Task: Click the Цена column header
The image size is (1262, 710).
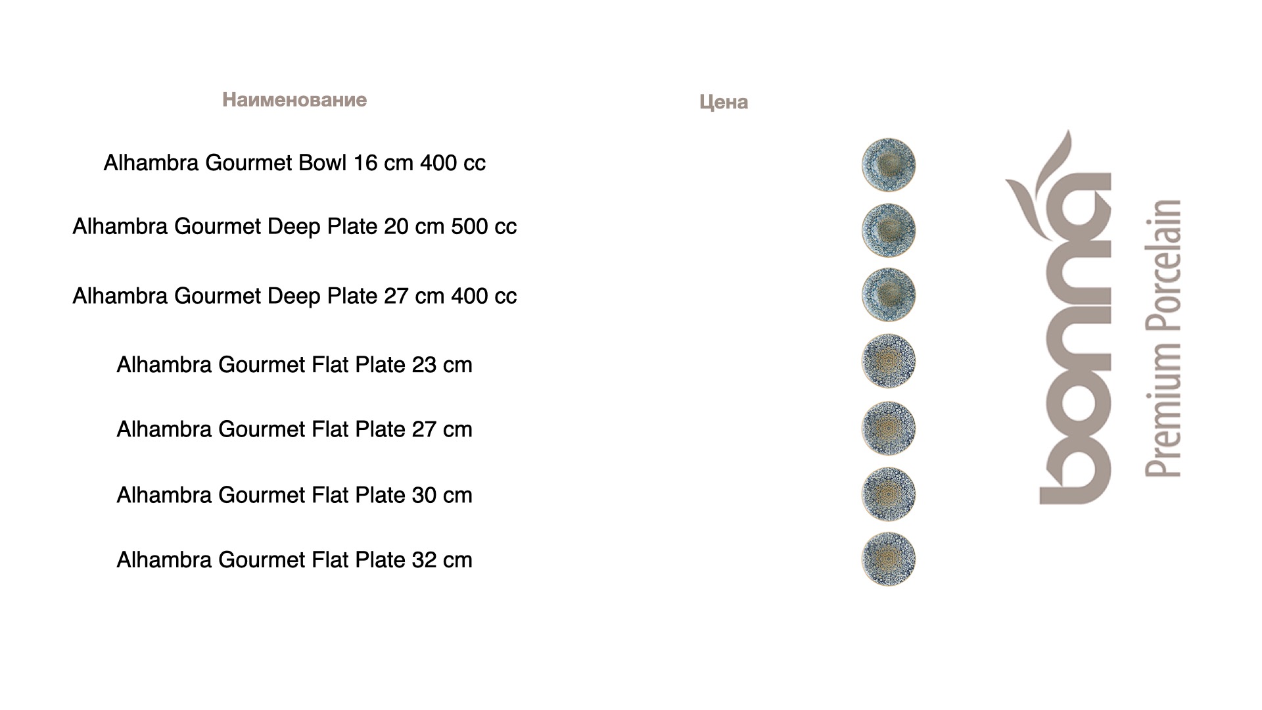Action: coord(723,102)
